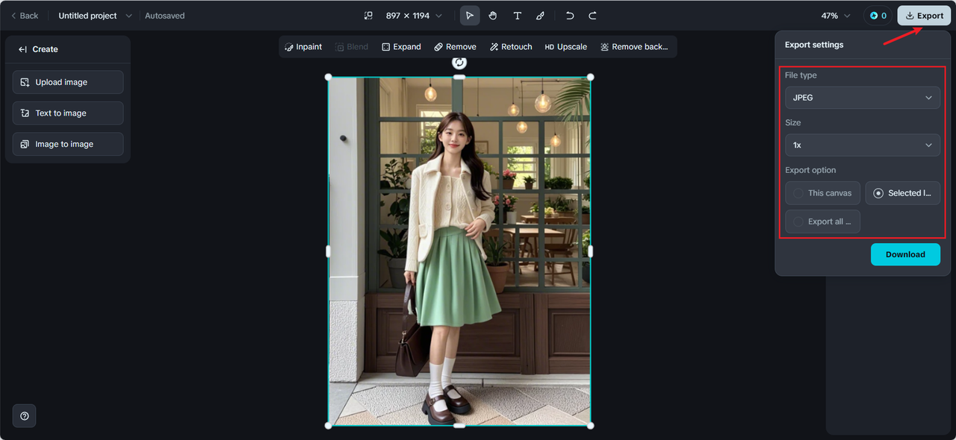Viewport: 956px width, 440px height.
Task: Click the canvas resize icon beside 897 × 1194
Action: pyautogui.click(x=368, y=16)
